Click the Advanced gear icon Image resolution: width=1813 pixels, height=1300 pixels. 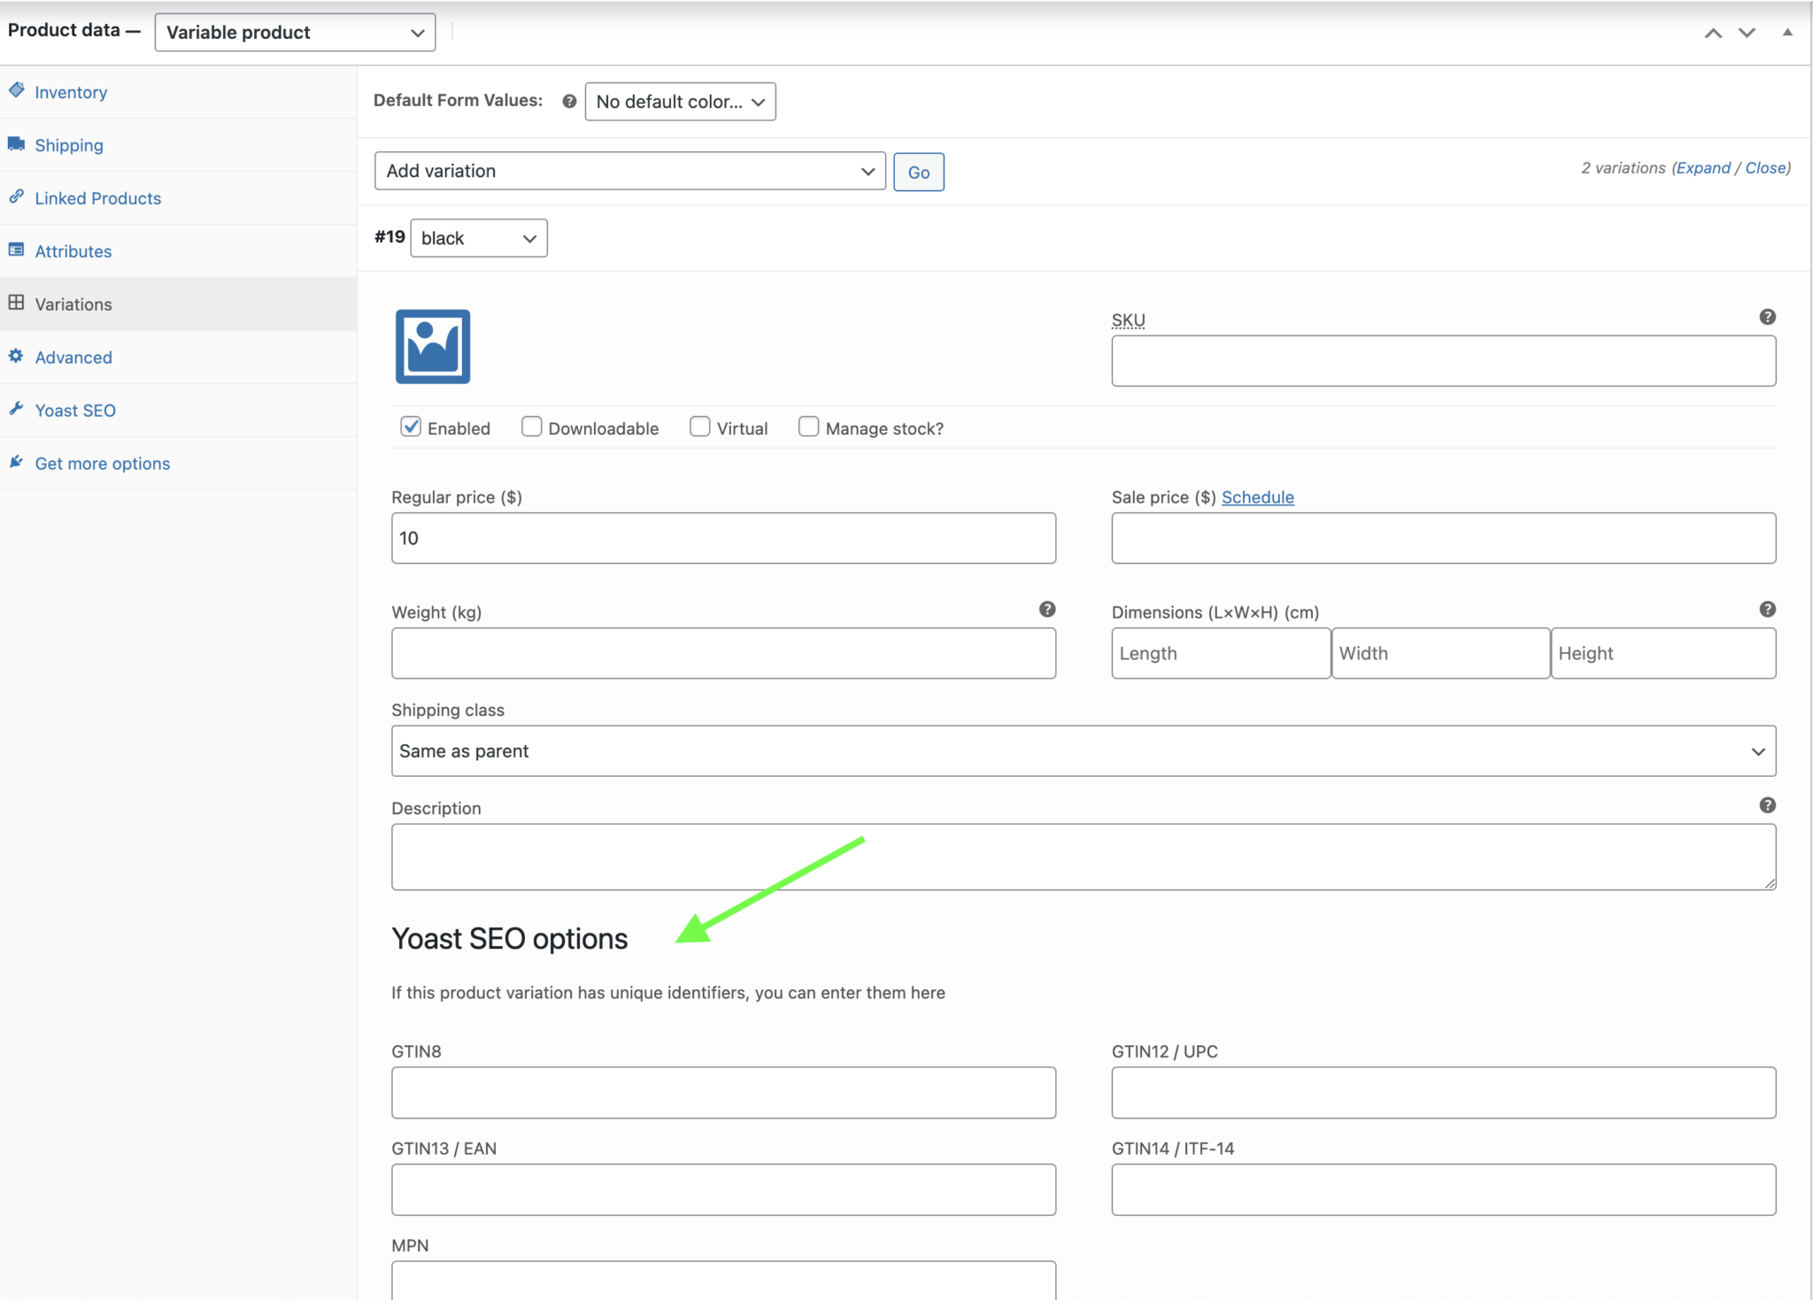click(x=17, y=357)
